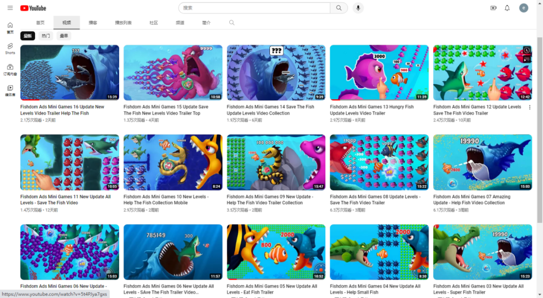This screenshot has width=543, height=298.
Task: Sort videos by Oldest chip
Action: (64, 36)
